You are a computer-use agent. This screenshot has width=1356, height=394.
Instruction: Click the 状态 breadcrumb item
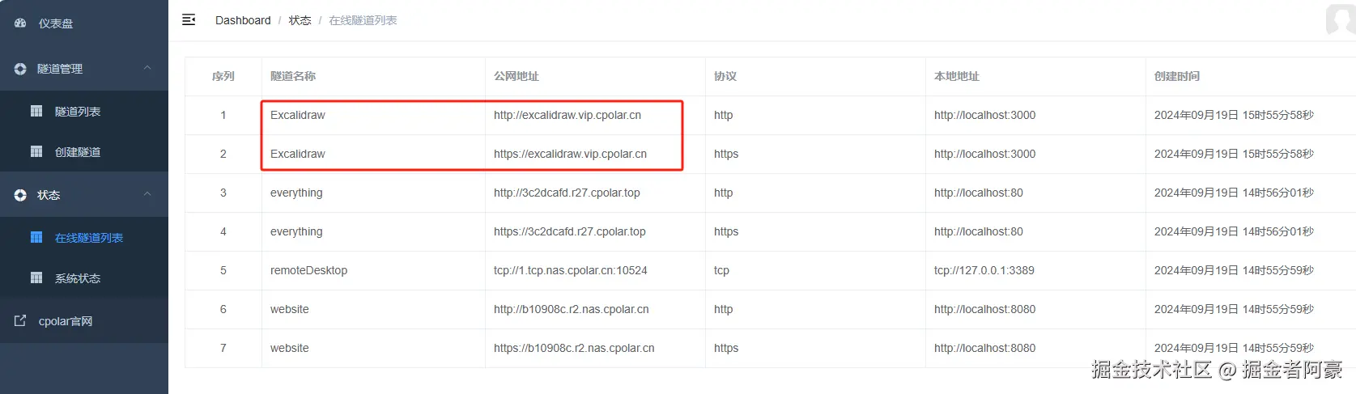pyautogui.click(x=300, y=20)
